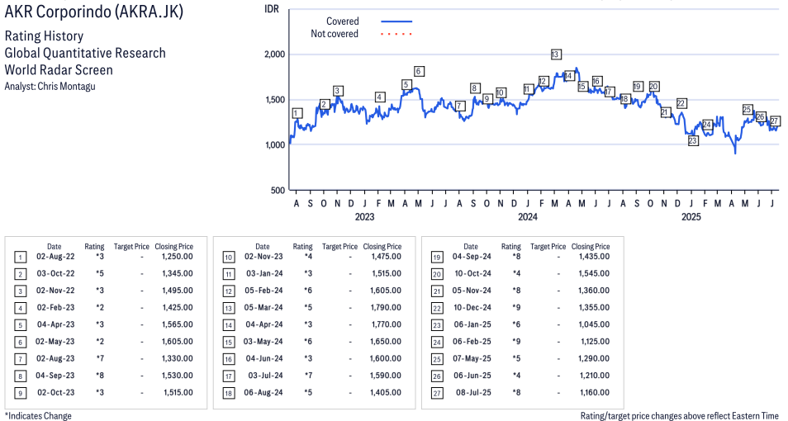Image resolution: width=788 pixels, height=421 pixels.
Task: Click the 2025 year label under axis
Action: coord(691,216)
